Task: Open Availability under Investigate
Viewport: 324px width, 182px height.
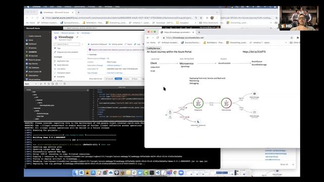Action: [x=60, y=77]
